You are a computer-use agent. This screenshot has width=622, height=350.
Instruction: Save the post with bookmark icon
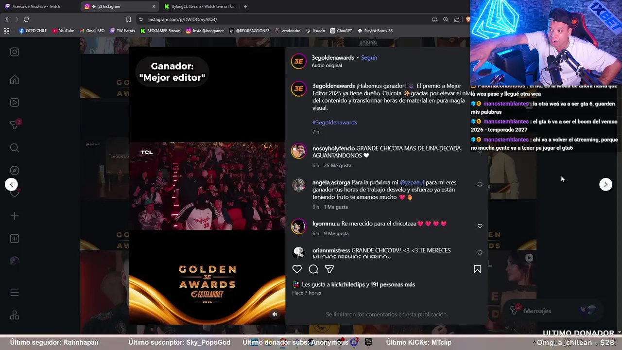[x=477, y=269]
